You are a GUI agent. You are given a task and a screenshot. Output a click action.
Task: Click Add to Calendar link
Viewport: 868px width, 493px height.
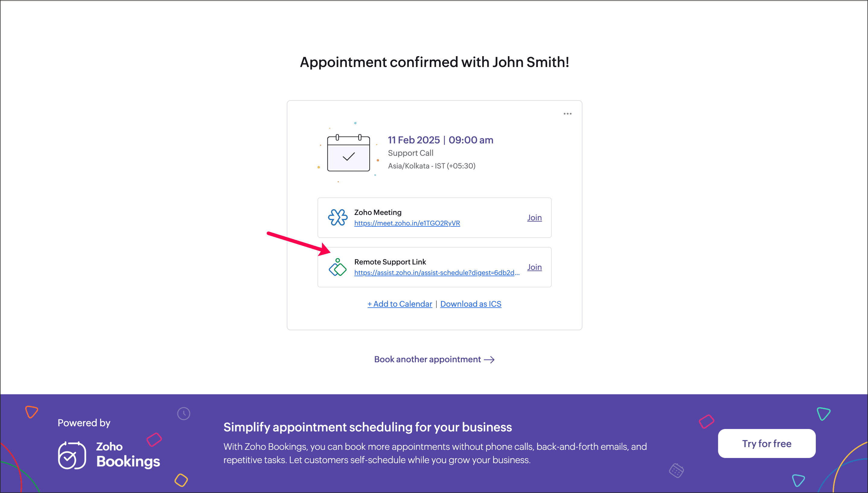[x=400, y=304]
